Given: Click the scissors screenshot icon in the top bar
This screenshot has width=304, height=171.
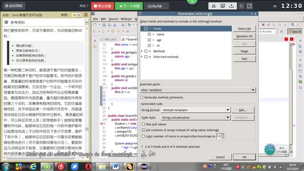Looking at the screenshot, I should [x=214, y=6].
